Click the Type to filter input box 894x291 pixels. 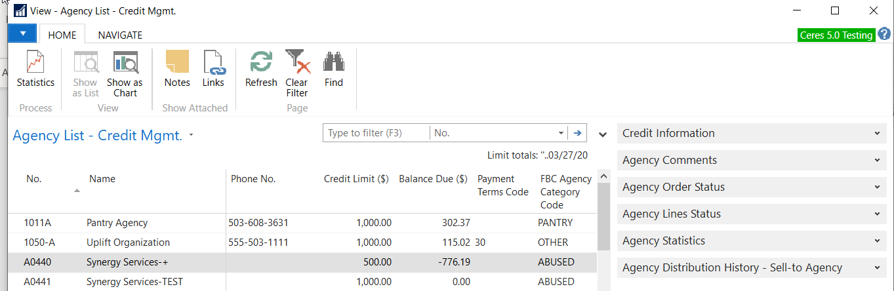[376, 133]
